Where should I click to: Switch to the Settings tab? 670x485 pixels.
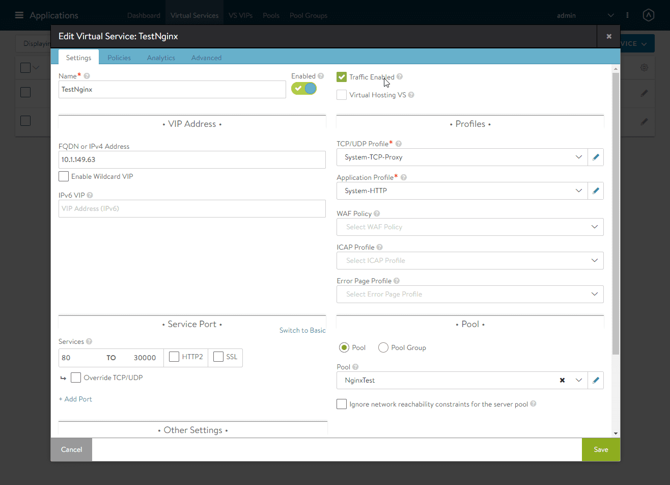pyautogui.click(x=78, y=58)
